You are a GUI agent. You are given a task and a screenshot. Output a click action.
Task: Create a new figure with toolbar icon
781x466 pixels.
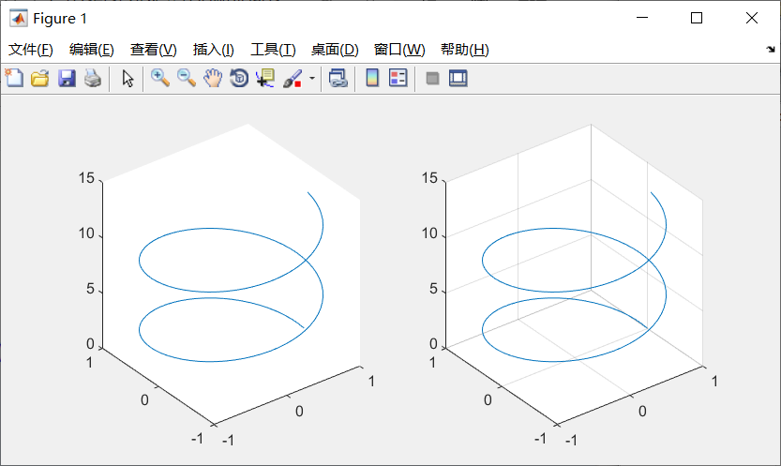14,78
